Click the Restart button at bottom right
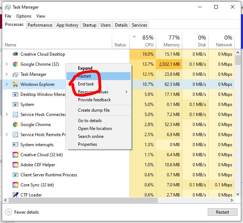Viewport: 243px width, 223px height. click(223, 212)
